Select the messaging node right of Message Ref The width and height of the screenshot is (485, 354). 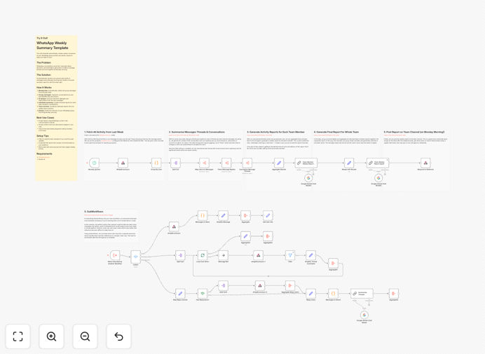point(259,255)
